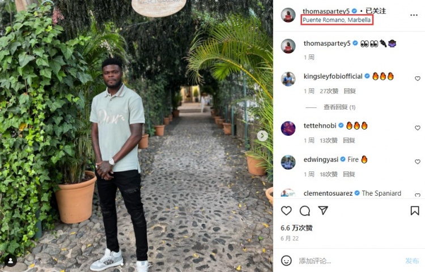Image resolution: width=425 pixels, height=272 pixels.
Task: Show tagged people on the photo
Action: pyautogui.click(x=10, y=261)
